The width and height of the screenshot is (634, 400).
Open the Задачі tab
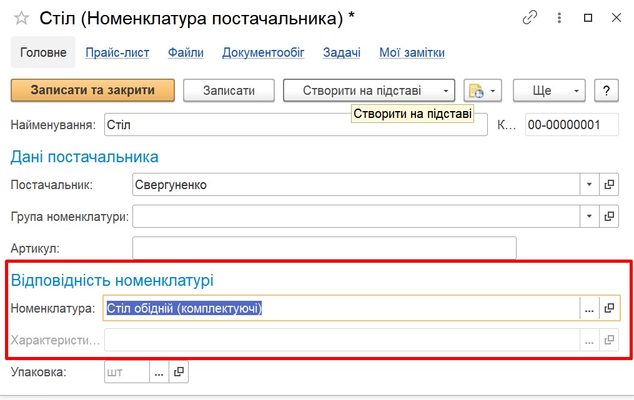342,52
